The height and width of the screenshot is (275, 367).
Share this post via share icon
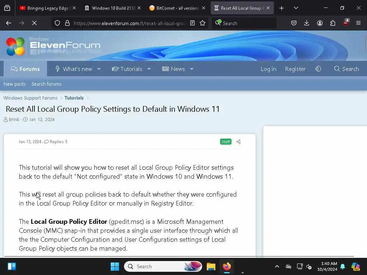click(238, 142)
